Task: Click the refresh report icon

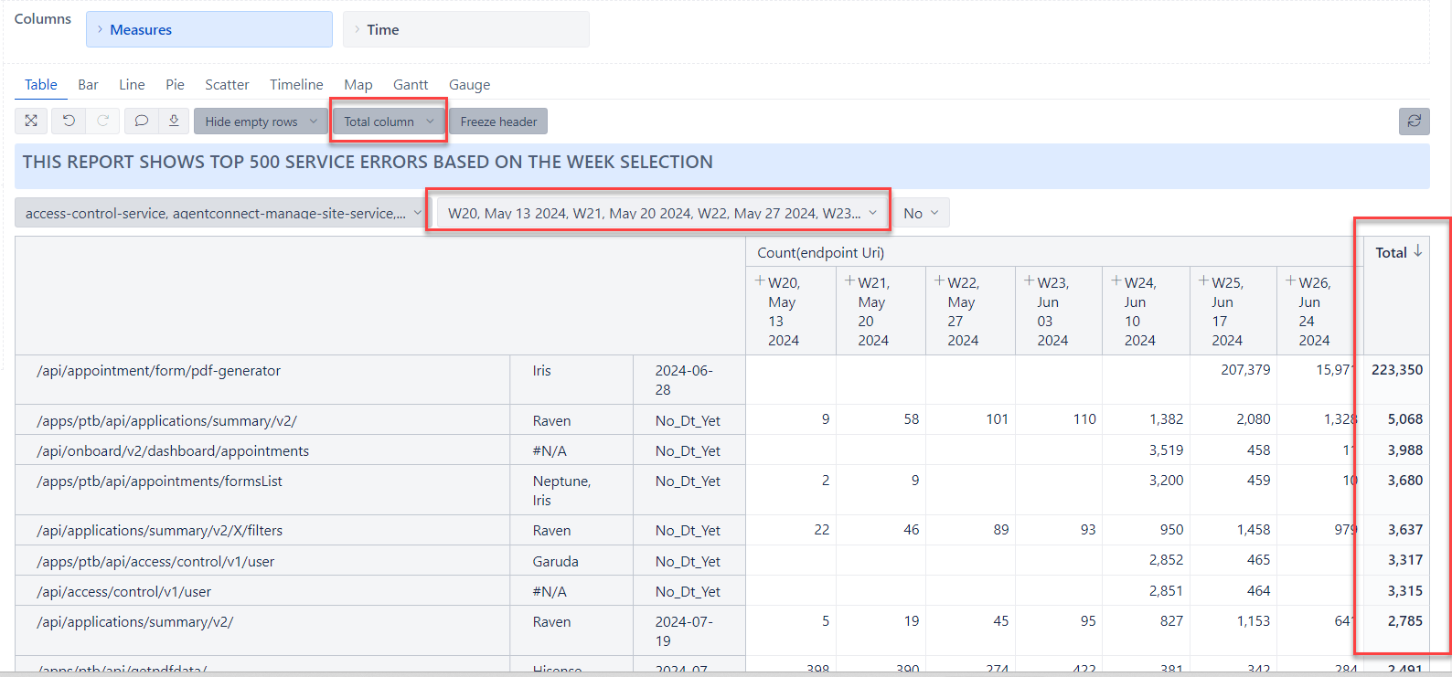Action: pyautogui.click(x=1414, y=122)
